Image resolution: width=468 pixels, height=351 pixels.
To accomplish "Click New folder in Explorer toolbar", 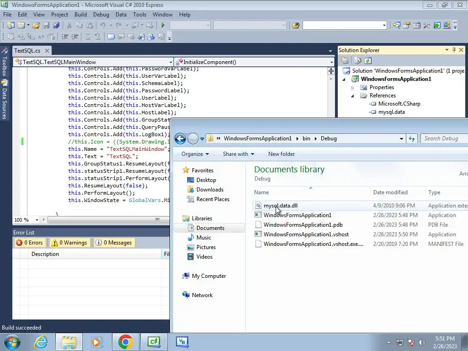I will click(x=282, y=154).
